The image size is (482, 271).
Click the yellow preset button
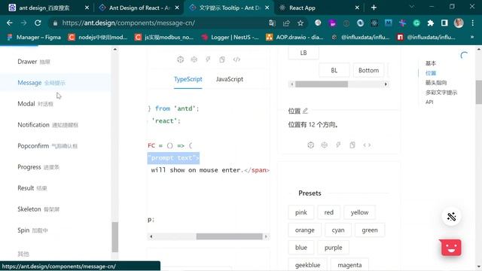[359, 212]
